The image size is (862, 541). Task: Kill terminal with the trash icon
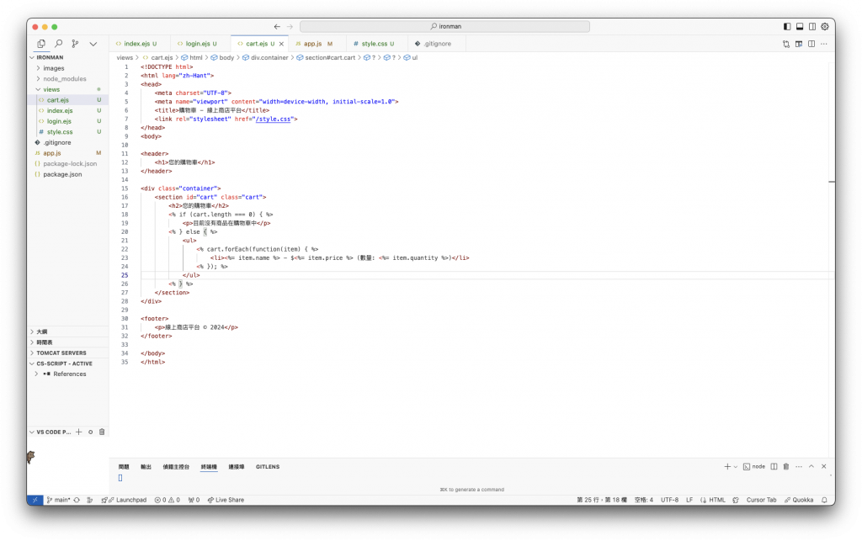point(786,467)
